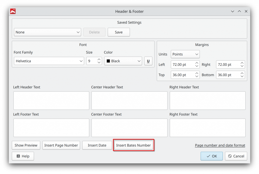Click the Save settings button
This screenshot has height=174, width=259.
click(x=119, y=32)
